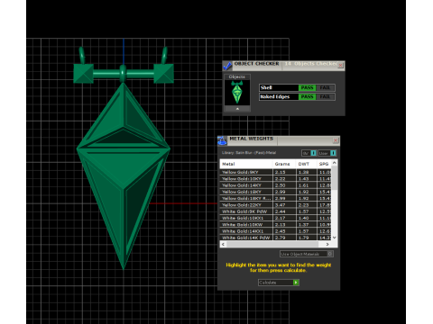
Task: Click the green Calculate play arrow
Action: [296, 283]
